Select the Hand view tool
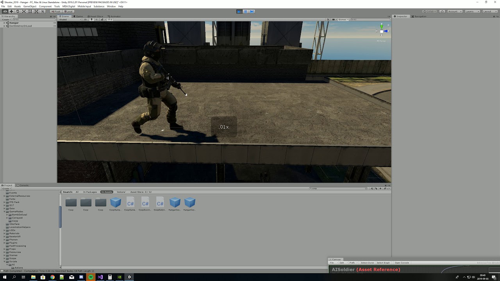500x281 pixels. tap(5, 11)
